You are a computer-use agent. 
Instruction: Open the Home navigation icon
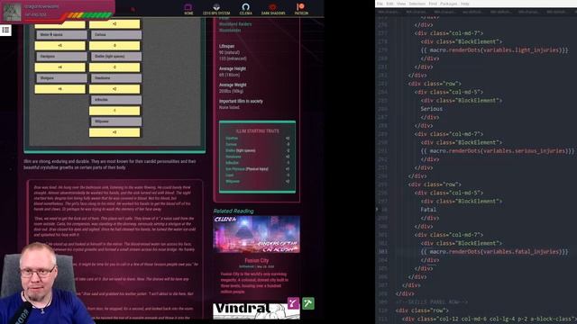click(188, 9)
